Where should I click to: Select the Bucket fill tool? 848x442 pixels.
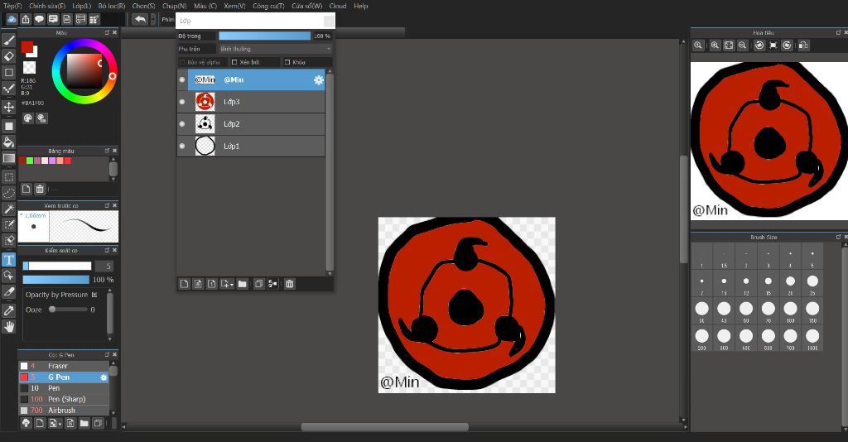point(8,142)
